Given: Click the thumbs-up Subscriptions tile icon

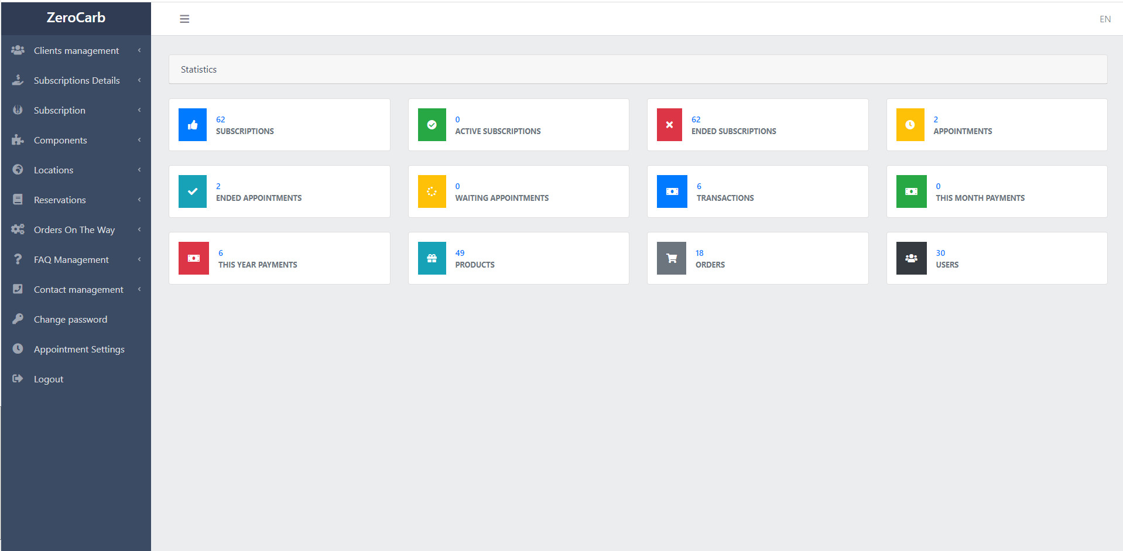Looking at the screenshot, I should pyautogui.click(x=192, y=124).
